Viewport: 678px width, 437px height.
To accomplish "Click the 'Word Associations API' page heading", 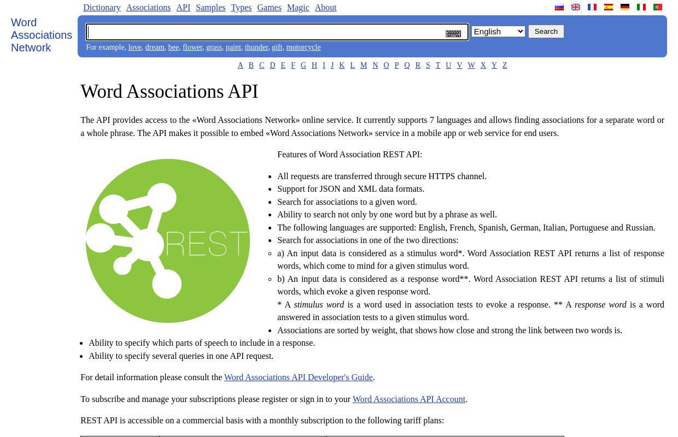I will click(169, 92).
